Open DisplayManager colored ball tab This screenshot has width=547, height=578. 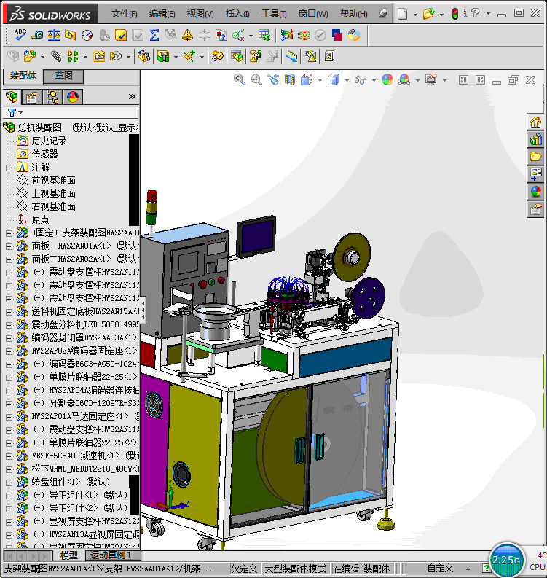click(x=73, y=97)
